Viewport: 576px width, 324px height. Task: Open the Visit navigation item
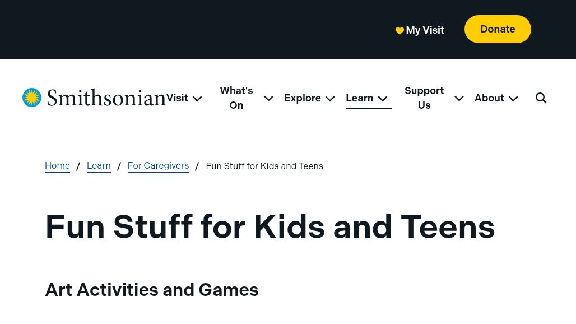tap(177, 98)
